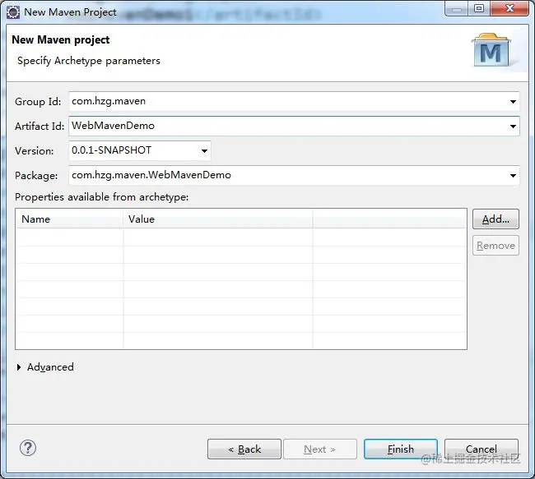Click the 'New Maven project' heading
The image size is (535, 479).
[61, 40]
